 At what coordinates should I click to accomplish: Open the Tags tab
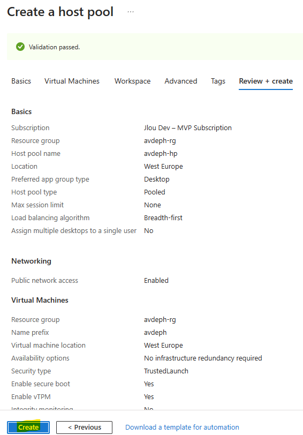[218, 81]
